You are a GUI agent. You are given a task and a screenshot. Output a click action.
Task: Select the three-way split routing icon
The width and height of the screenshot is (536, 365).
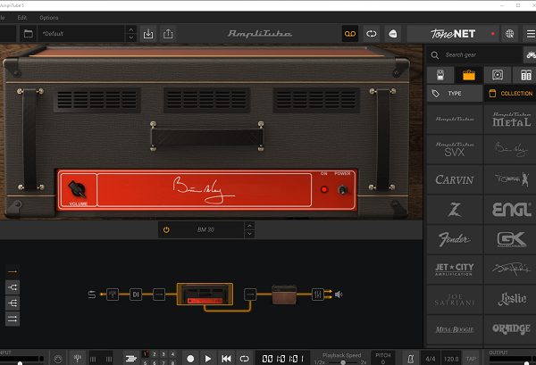click(13, 303)
